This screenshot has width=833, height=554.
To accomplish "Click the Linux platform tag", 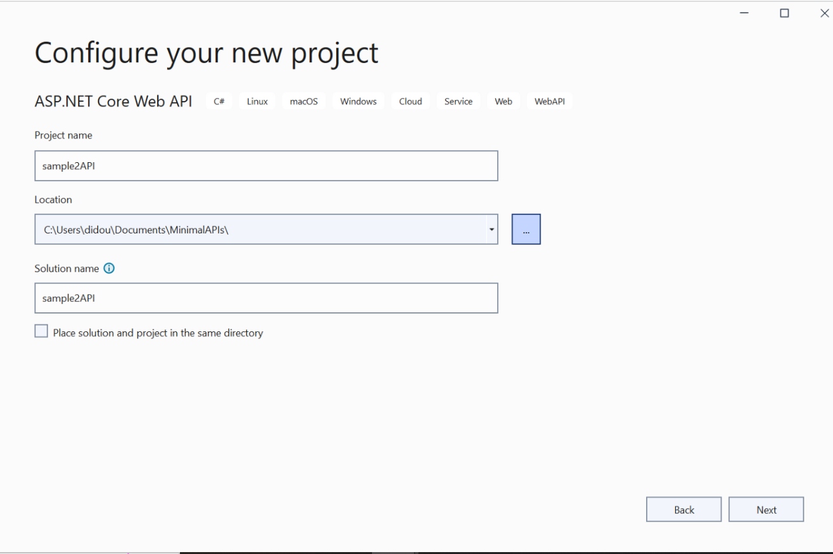I will (257, 102).
